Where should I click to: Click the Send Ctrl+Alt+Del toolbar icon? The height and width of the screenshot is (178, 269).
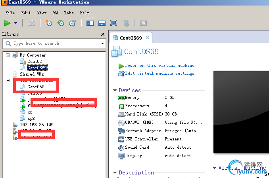click(31, 23)
